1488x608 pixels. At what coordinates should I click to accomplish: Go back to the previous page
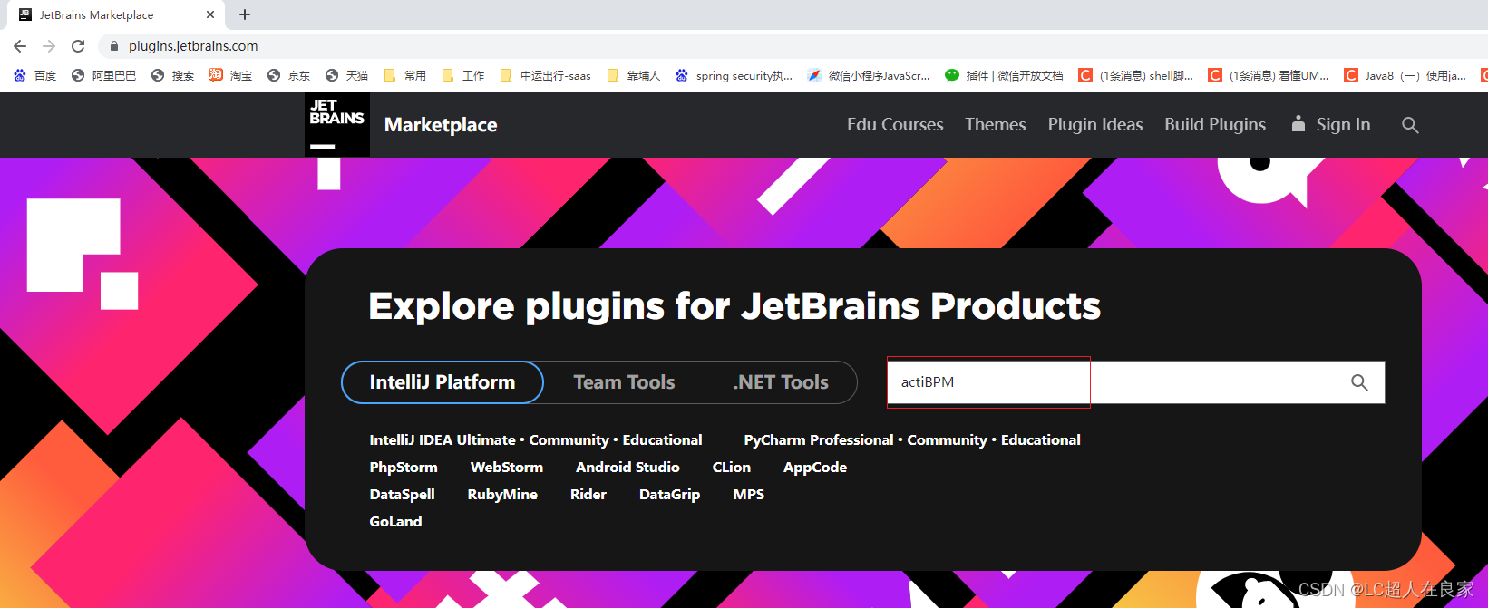pos(20,46)
